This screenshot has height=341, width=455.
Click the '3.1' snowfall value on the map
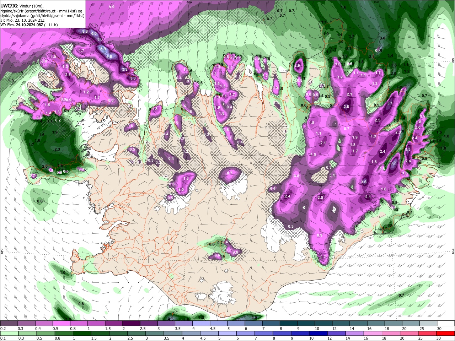[x=390, y=103]
